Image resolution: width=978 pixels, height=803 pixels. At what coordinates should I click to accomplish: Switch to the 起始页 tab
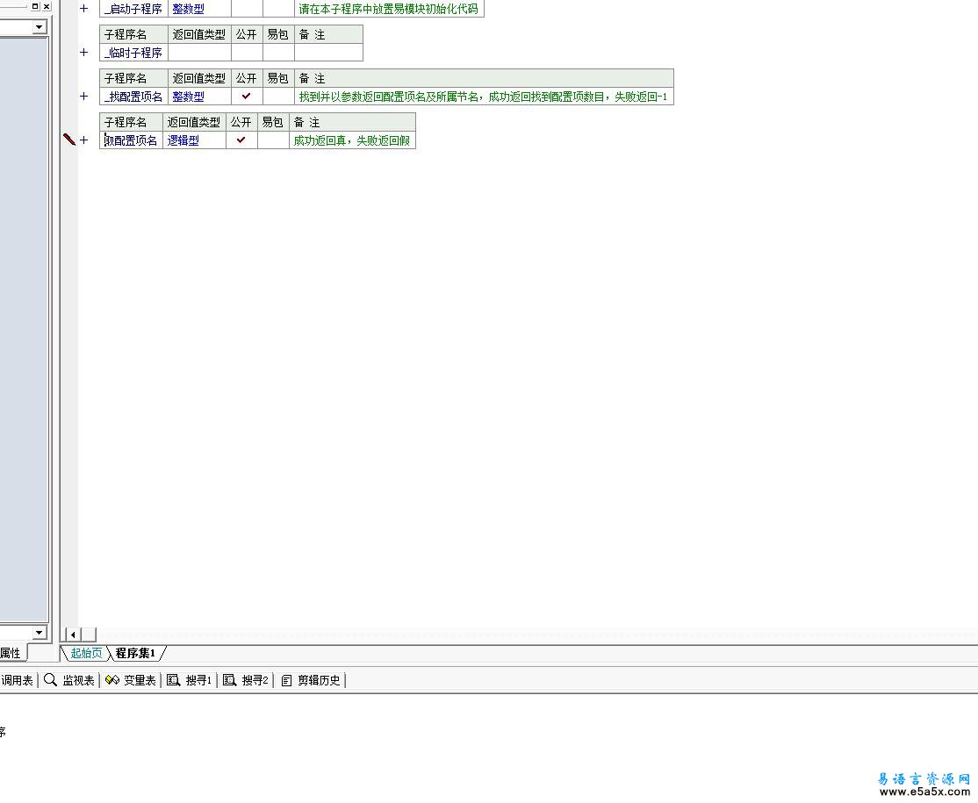[86, 654]
